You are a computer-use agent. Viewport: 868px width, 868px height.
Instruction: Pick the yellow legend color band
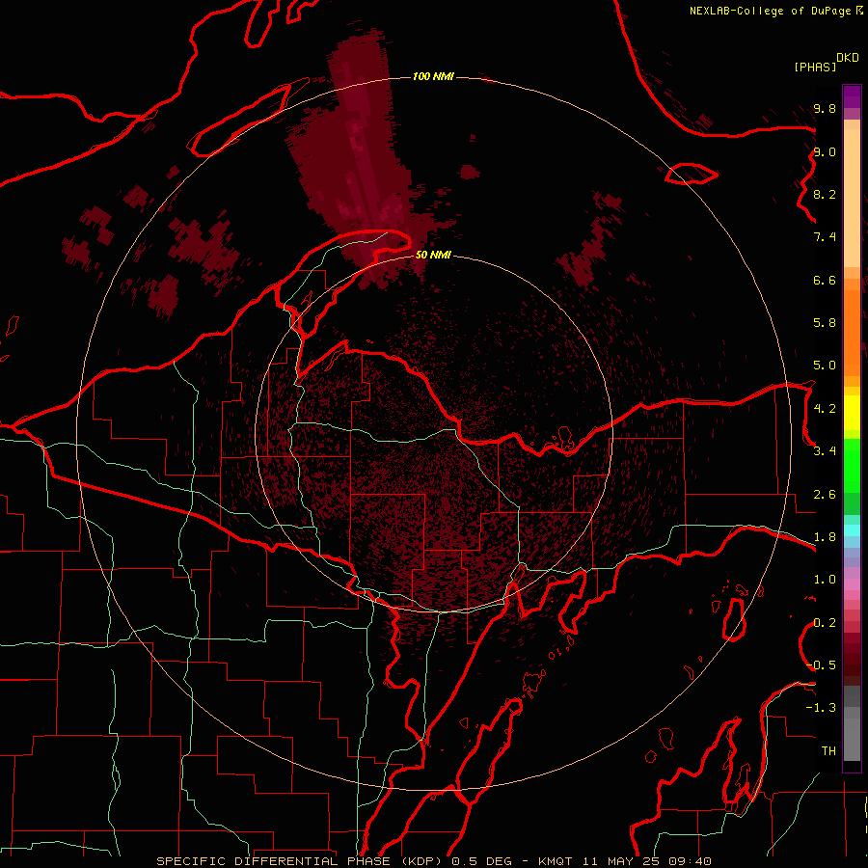[x=852, y=413]
